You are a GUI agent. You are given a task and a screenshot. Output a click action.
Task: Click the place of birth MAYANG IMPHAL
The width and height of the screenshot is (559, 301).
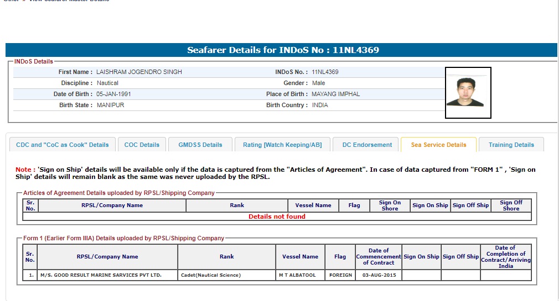point(336,94)
